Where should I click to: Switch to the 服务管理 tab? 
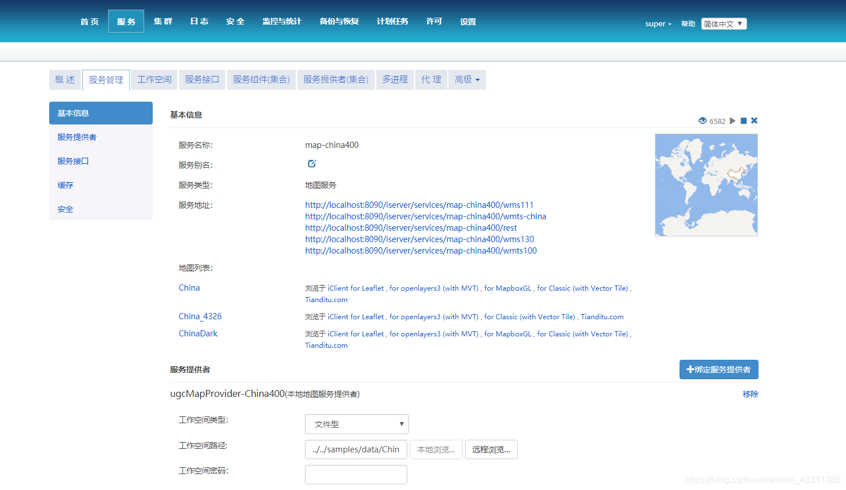106,80
